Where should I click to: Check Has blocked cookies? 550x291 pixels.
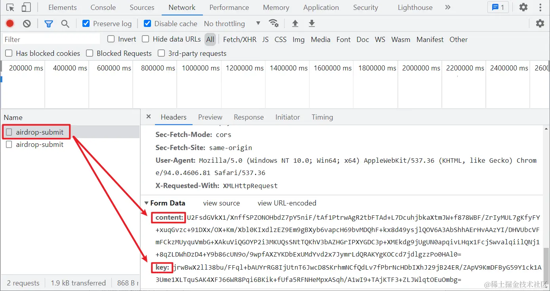click(x=9, y=53)
